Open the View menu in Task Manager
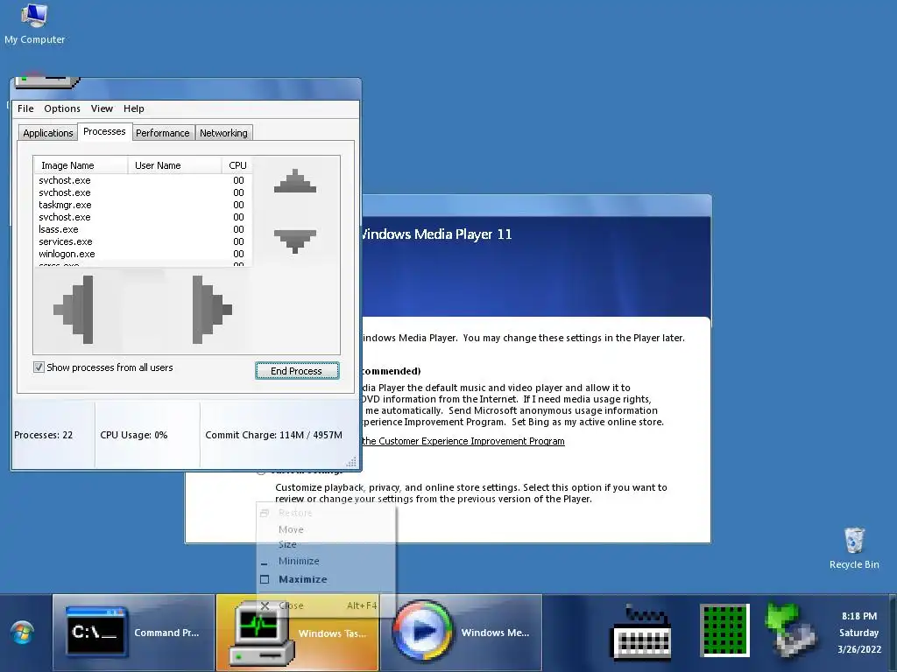This screenshot has width=897, height=672. coord(102,108)
